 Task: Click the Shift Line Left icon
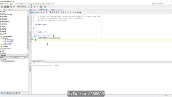[68, 12]
